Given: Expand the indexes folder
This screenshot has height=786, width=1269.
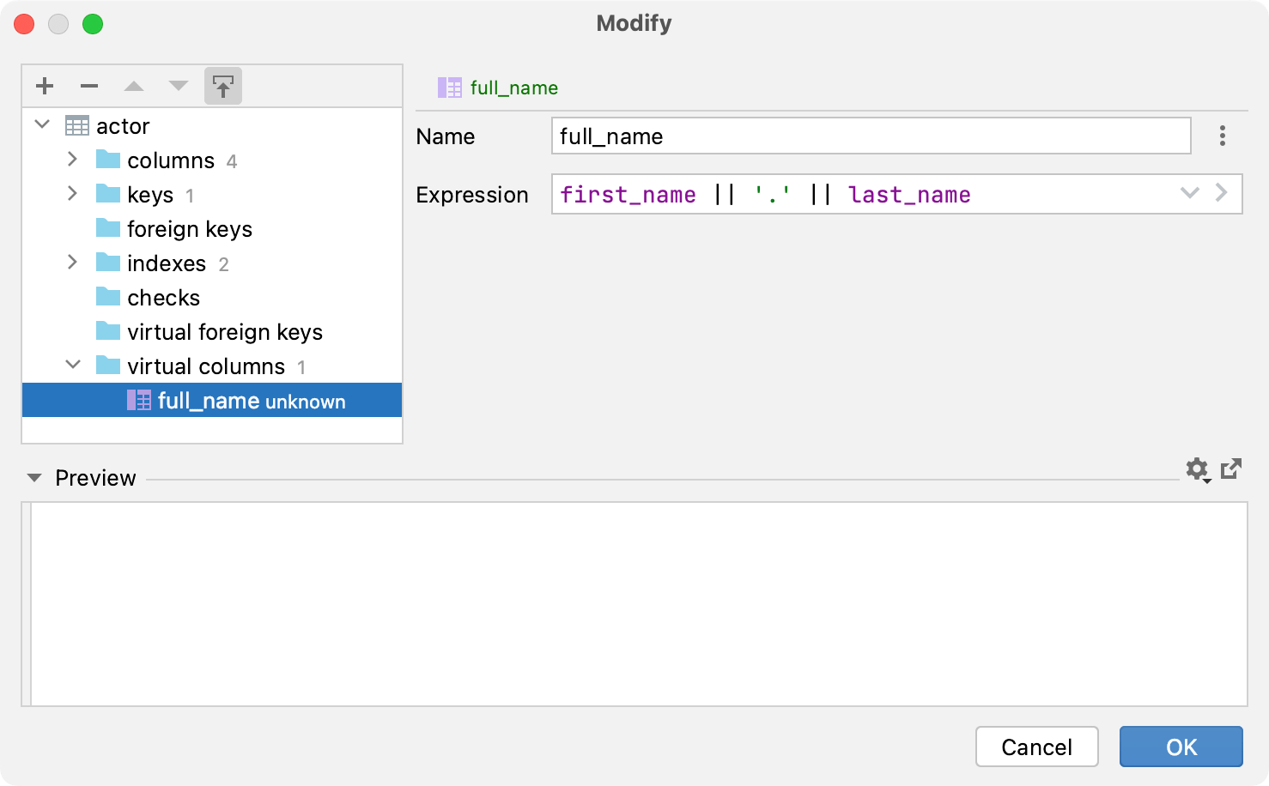Looking at the screenshot, I should coord(72,263).
